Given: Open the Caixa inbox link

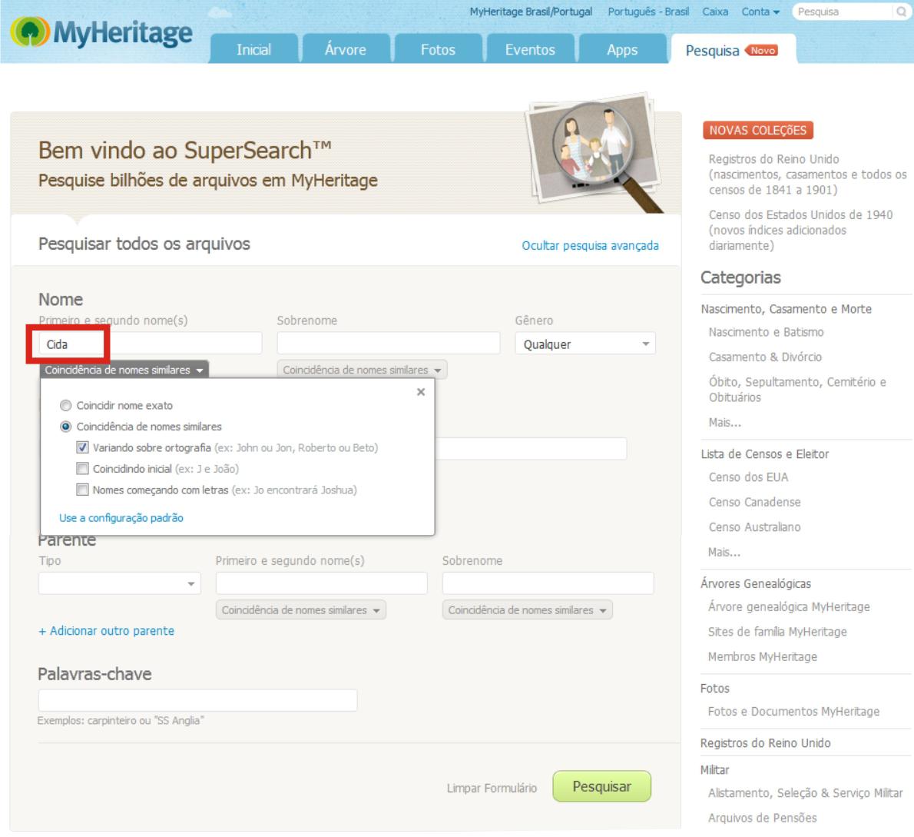Looking at the screenshot, I should [x=714, y=12].
